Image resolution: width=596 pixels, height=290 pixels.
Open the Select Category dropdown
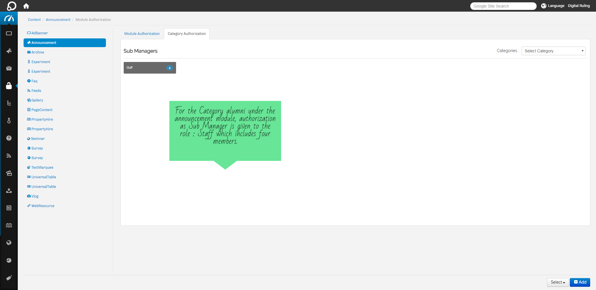[x=553, y=51]
